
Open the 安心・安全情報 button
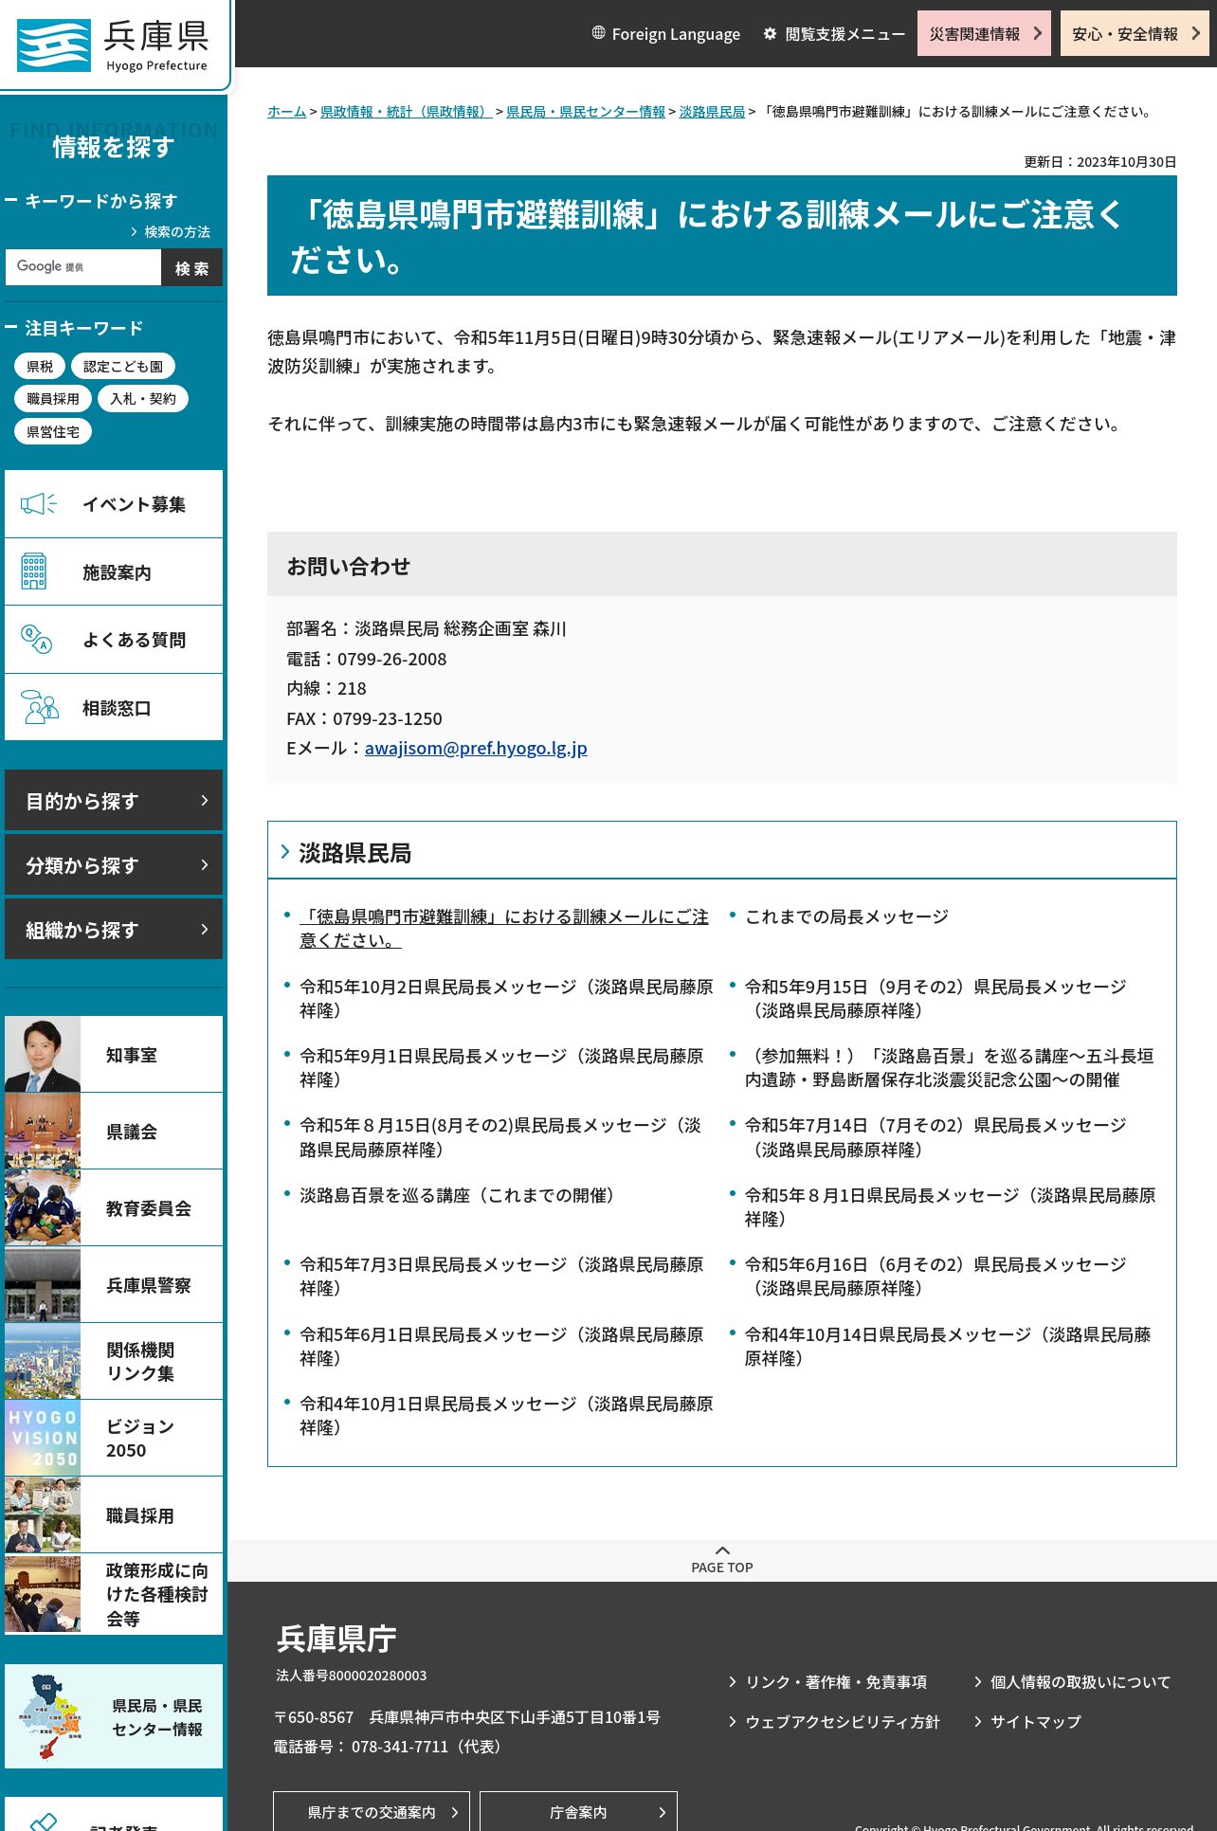point(1135,33)
